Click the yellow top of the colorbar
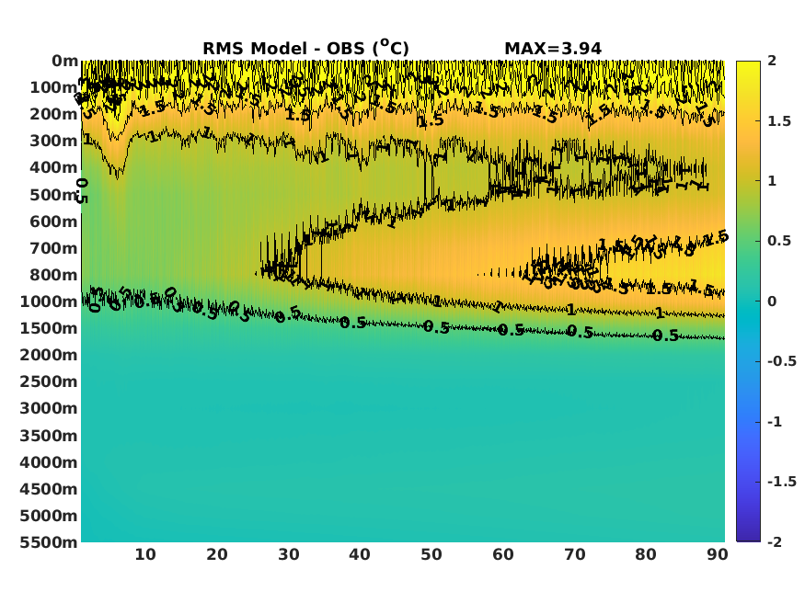The width and height of the screenshot is (805, 603). 748,67
